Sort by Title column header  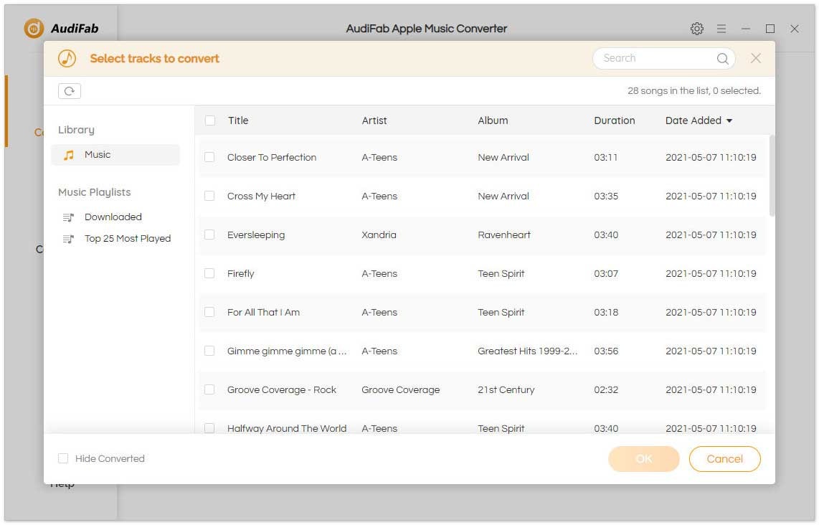238,120
